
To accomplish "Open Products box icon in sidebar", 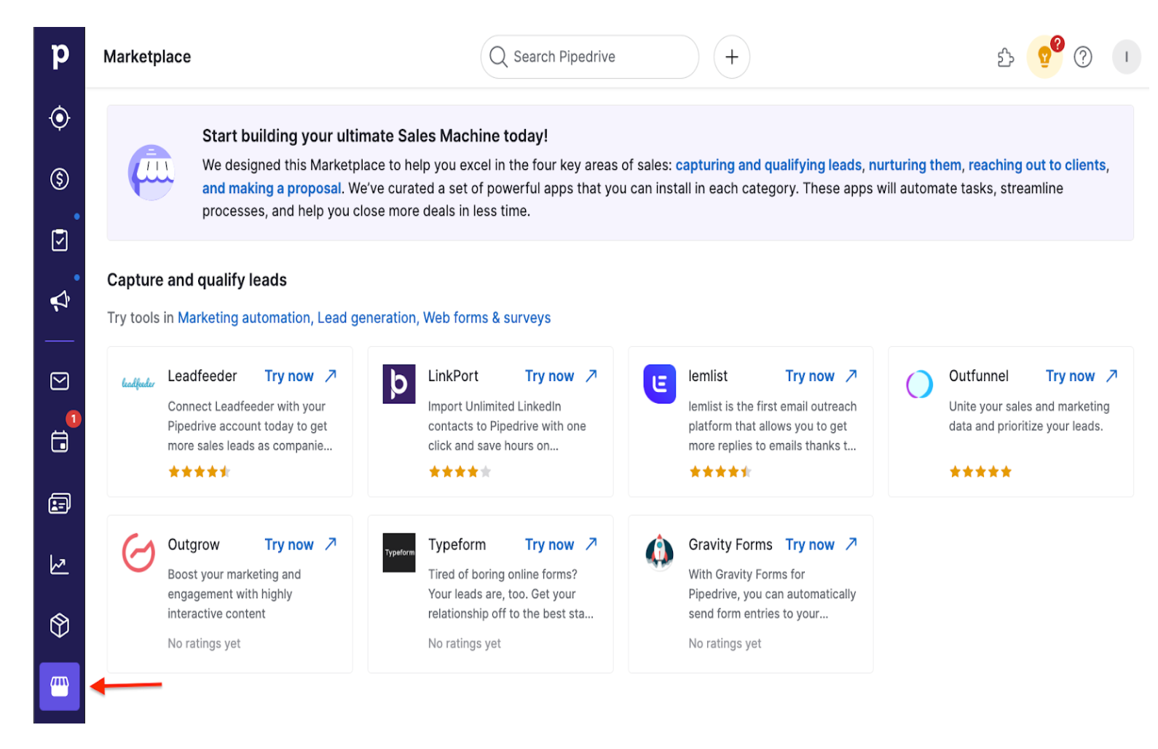I will (60, 625).
